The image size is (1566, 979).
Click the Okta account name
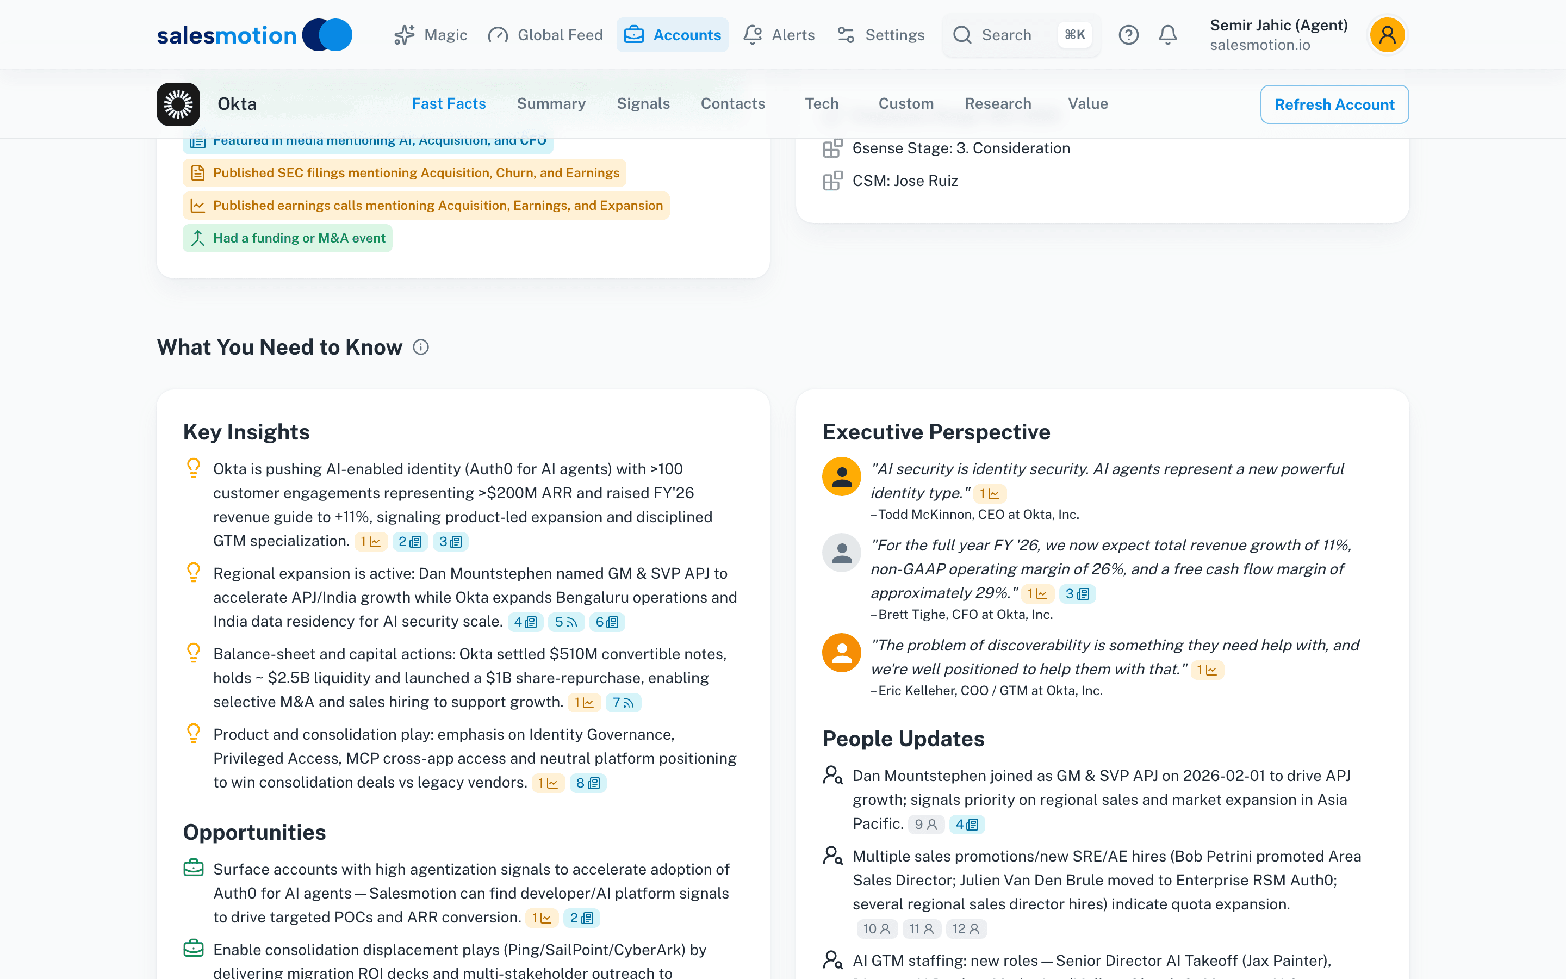[237, 104]
